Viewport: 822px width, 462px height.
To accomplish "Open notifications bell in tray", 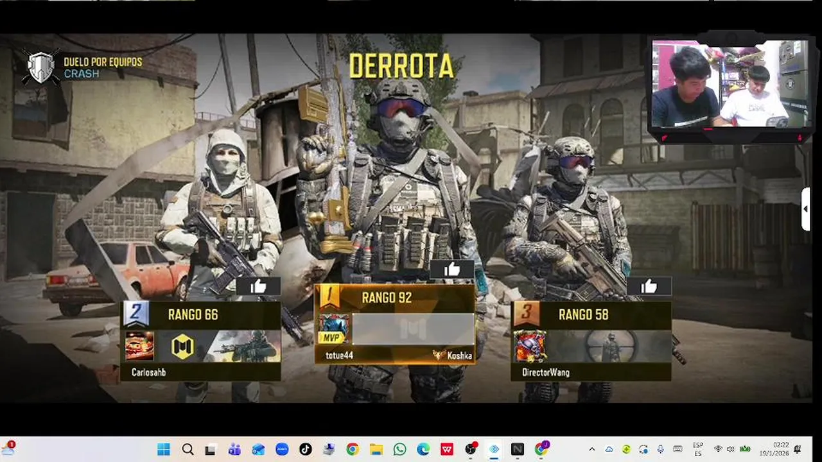I will click(798, 449).
